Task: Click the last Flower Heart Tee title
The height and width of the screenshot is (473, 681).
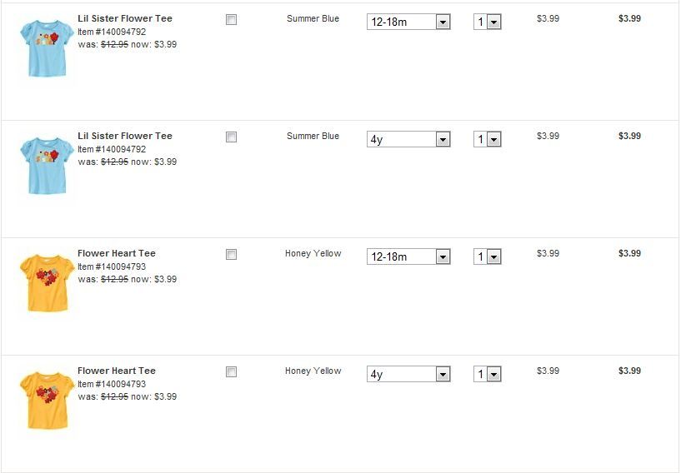Action: point(117,371)
